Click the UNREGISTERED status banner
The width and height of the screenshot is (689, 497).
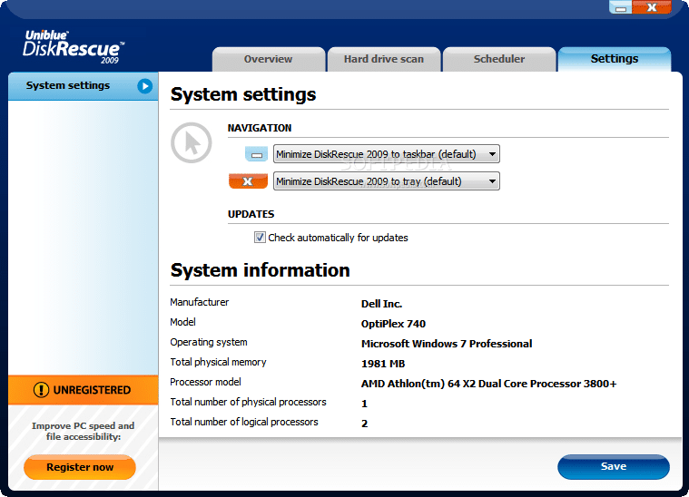[x=83, y=390]
